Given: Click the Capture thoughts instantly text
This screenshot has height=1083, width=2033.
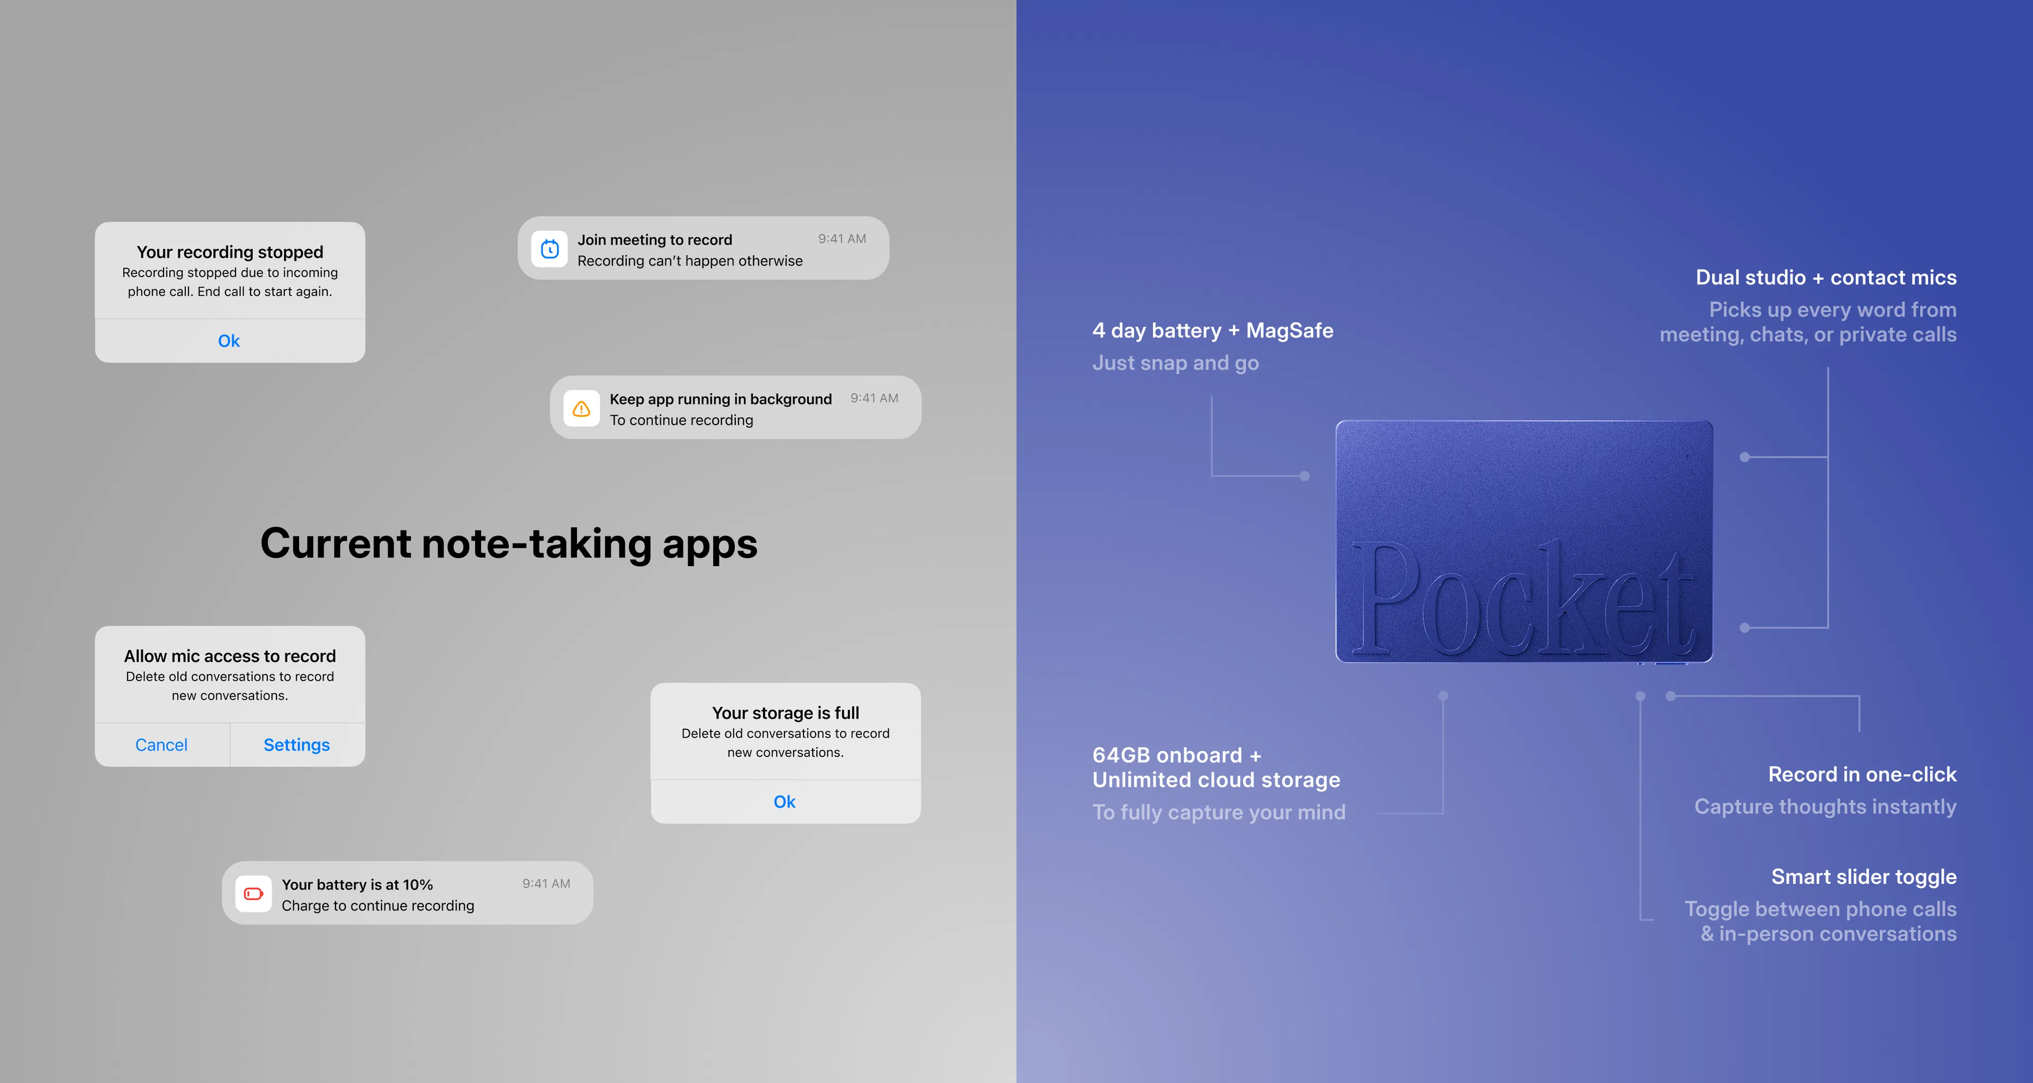Looking at the screenshot, I should click(1825, 807).
